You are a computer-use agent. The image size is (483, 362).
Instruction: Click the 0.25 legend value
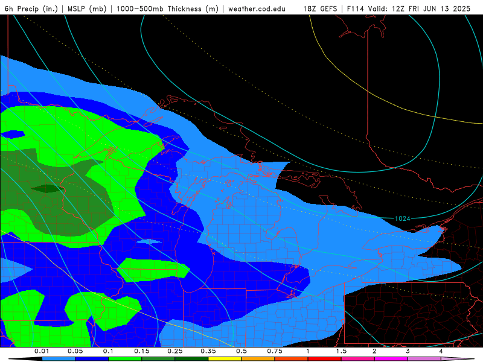point(175,351)
